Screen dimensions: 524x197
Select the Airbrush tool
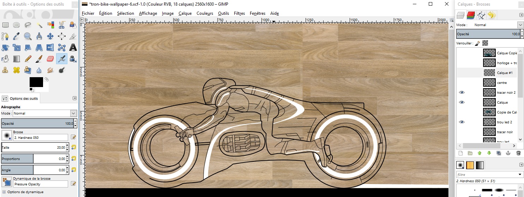click(62, 59)
